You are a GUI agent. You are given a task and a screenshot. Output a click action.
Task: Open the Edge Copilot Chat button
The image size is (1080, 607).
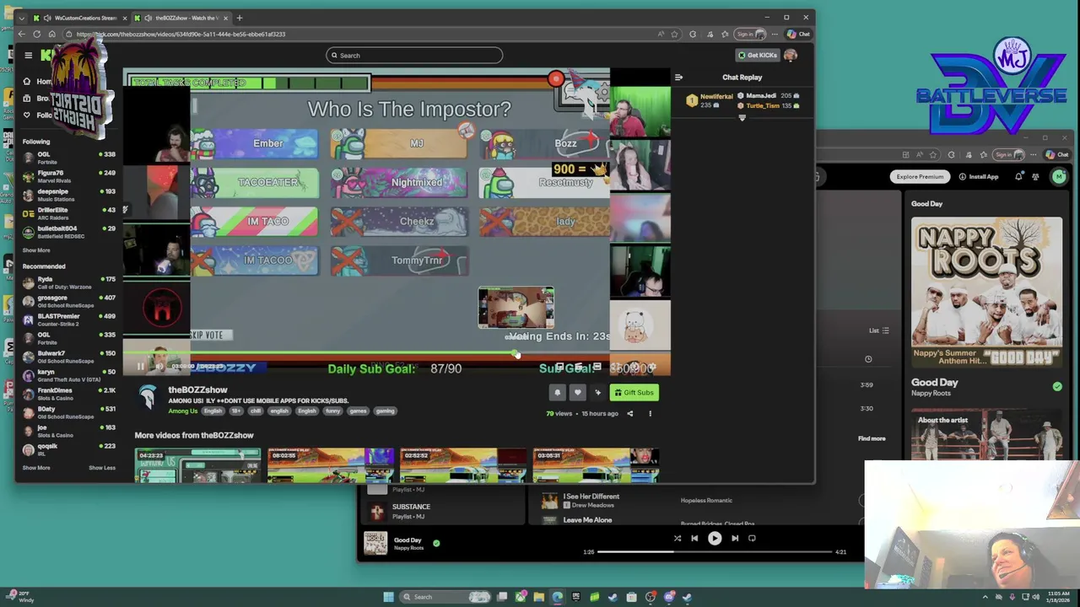click(x=798, y=35)
